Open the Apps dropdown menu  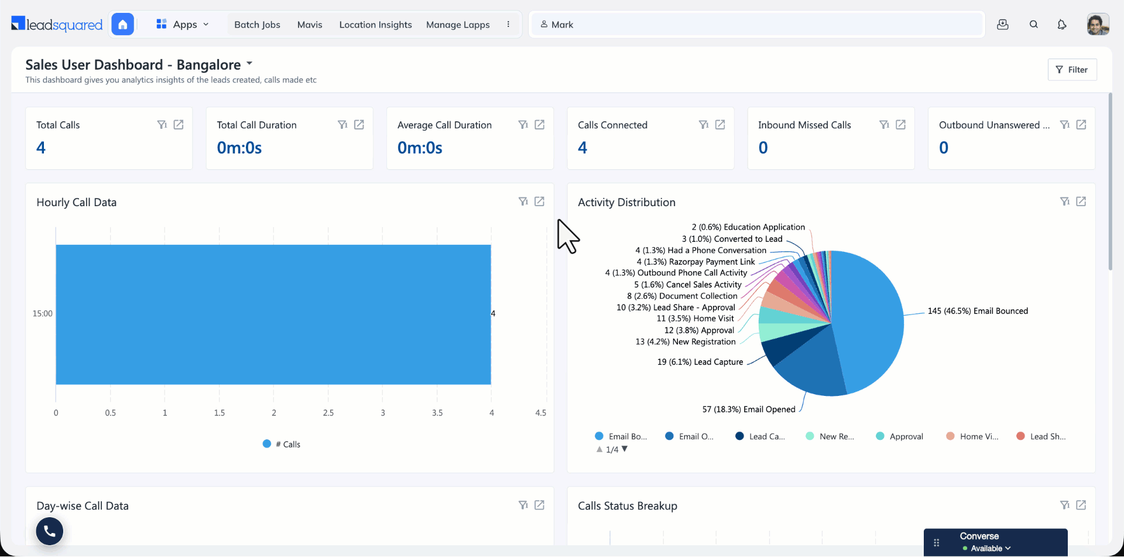pyautogui.click(x=183, y=25)
